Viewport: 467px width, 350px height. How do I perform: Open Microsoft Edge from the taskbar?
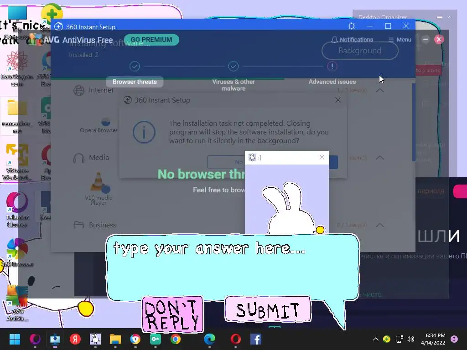tap(210, 339)
